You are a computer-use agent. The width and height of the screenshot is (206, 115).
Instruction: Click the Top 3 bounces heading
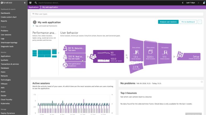tap(128, 93)
